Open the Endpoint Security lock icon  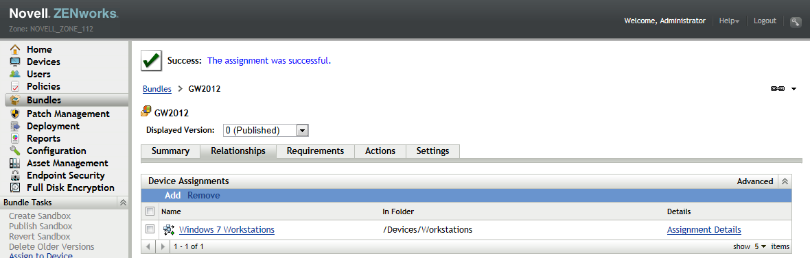16,176
